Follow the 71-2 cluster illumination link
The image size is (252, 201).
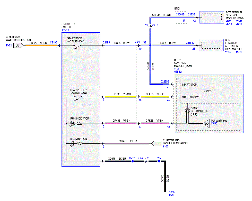pyautogui.click(x=165, y=146)
